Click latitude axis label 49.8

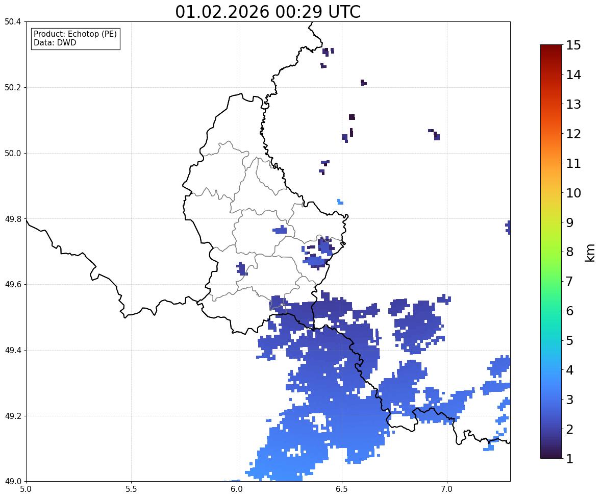12,219
